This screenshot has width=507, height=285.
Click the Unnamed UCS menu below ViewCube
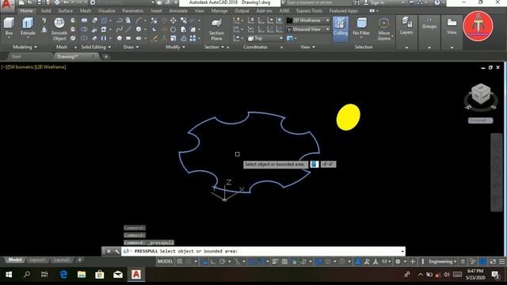coord(481,120)
